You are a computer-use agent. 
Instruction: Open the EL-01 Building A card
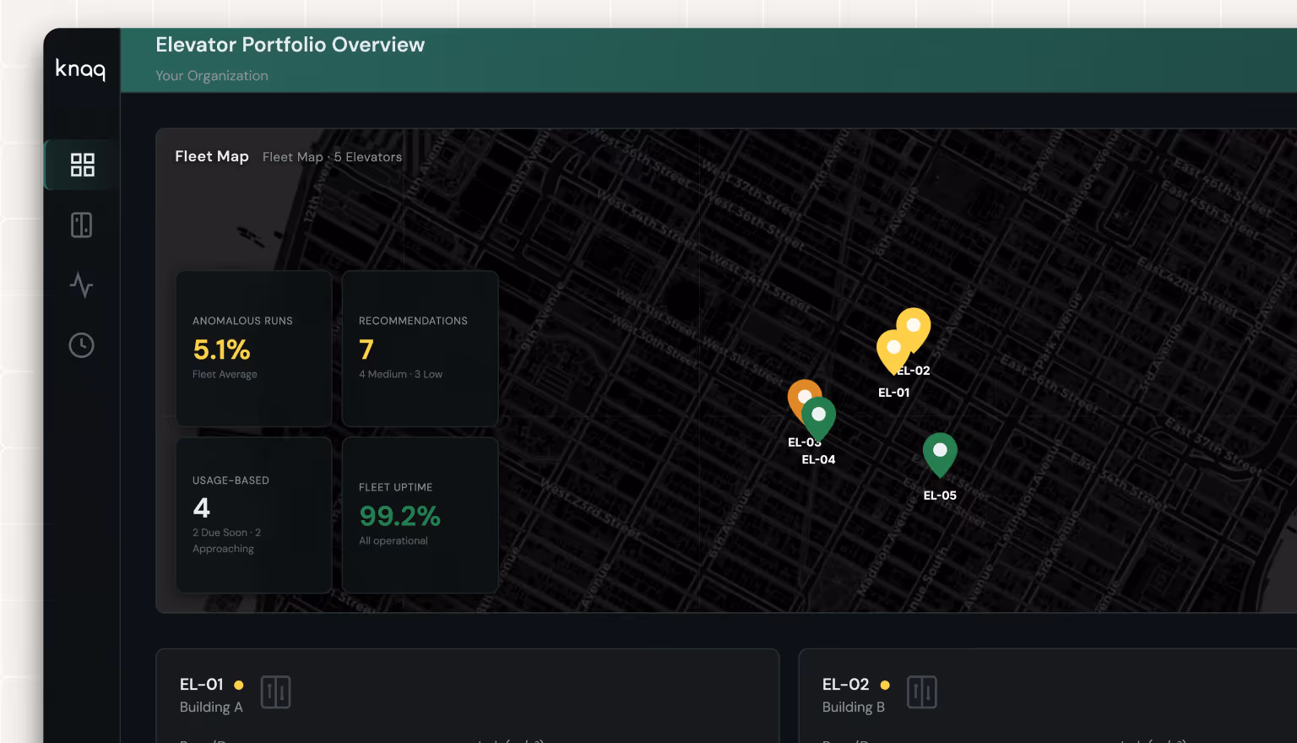pos(467,696)
